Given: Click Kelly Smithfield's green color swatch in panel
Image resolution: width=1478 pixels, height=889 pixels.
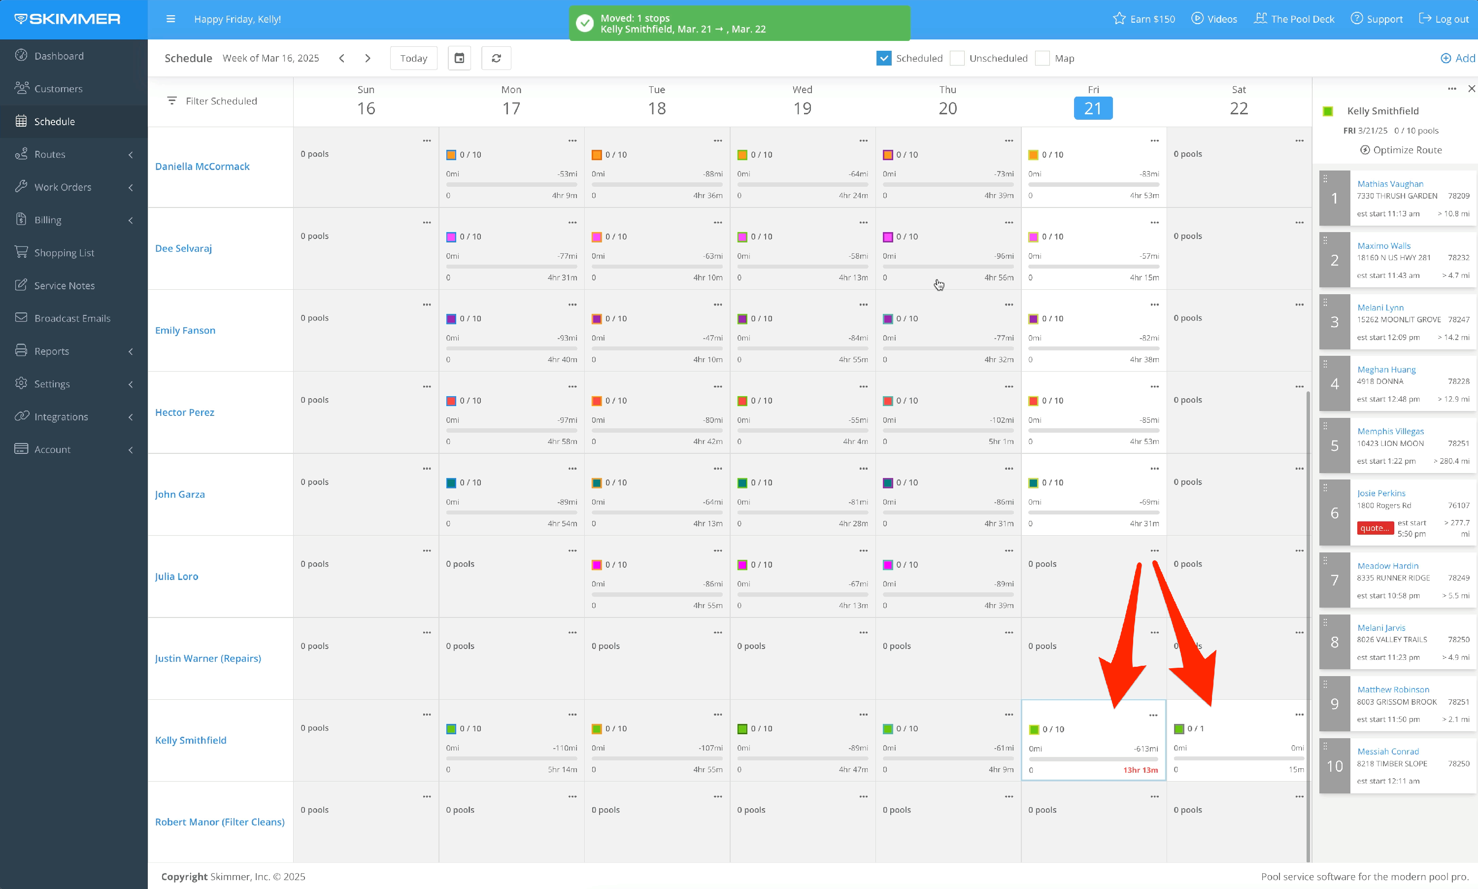Looking at the screenshot, I should click(1328, 111).
